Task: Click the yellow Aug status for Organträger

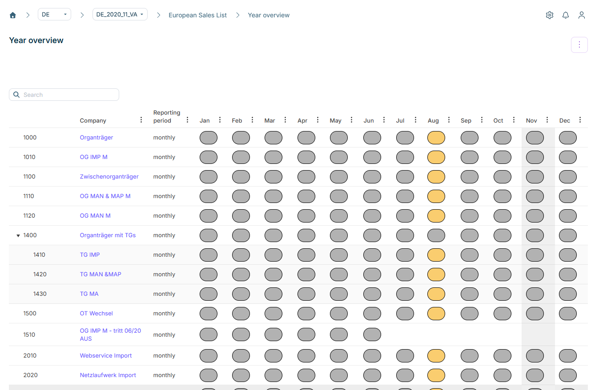Action: (436, 138)
